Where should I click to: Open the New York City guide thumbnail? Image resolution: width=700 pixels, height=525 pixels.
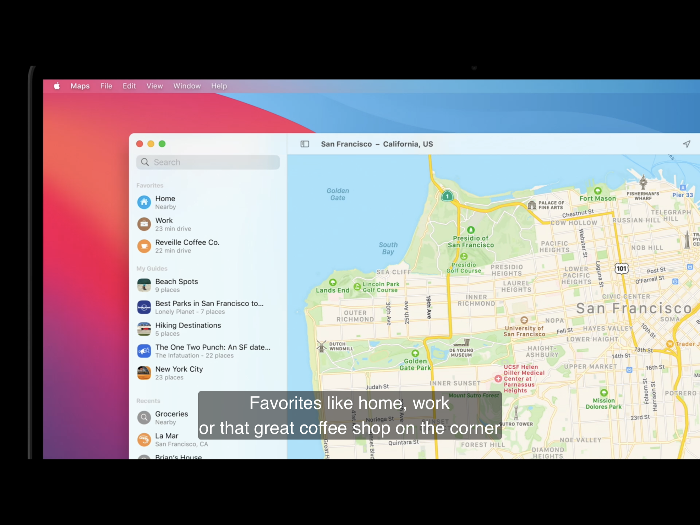coord(144,373)
